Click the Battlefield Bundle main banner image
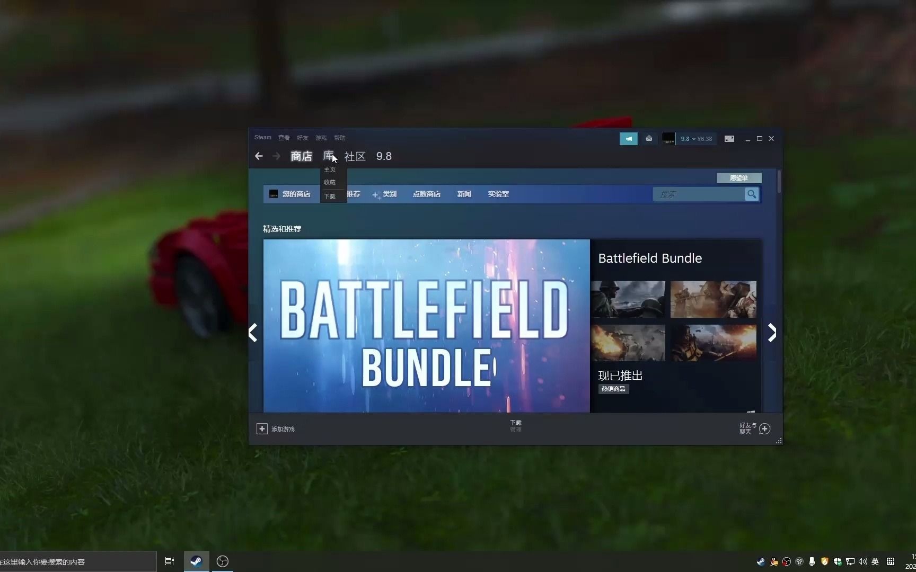 426,326
